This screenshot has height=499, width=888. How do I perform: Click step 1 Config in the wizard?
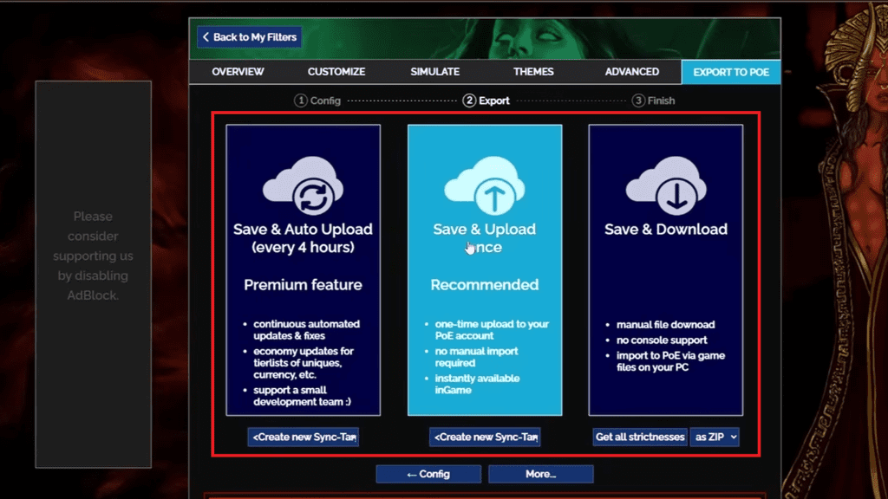pyautogui.click(x=317, y=100)
